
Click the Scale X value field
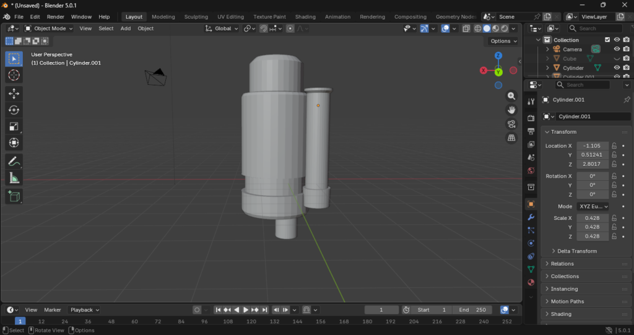point(593,218)
